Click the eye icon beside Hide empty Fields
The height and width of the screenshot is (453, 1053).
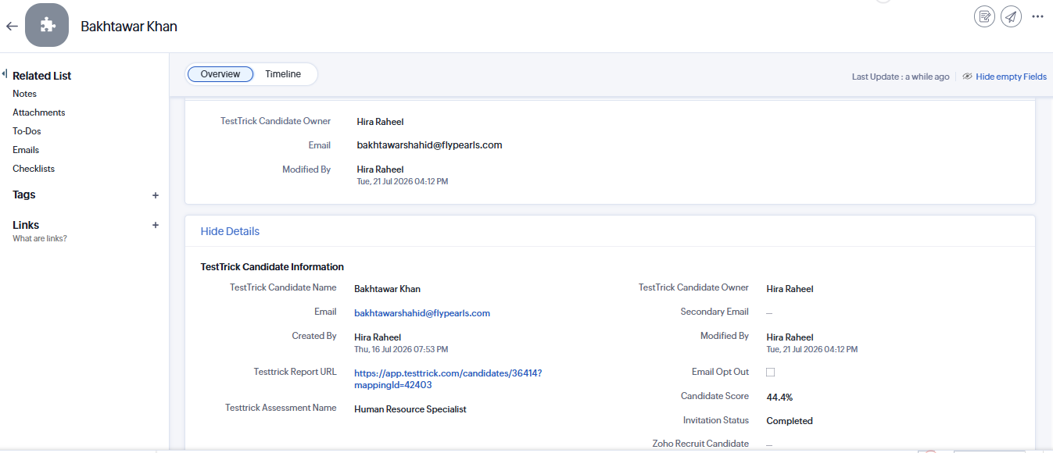pos(967,77)
